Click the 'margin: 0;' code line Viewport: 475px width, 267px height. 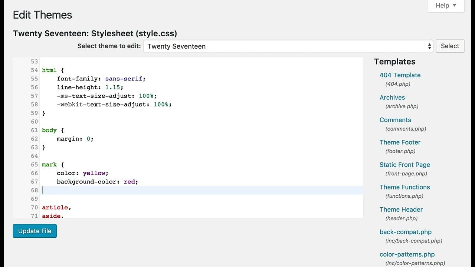(75, 139)
